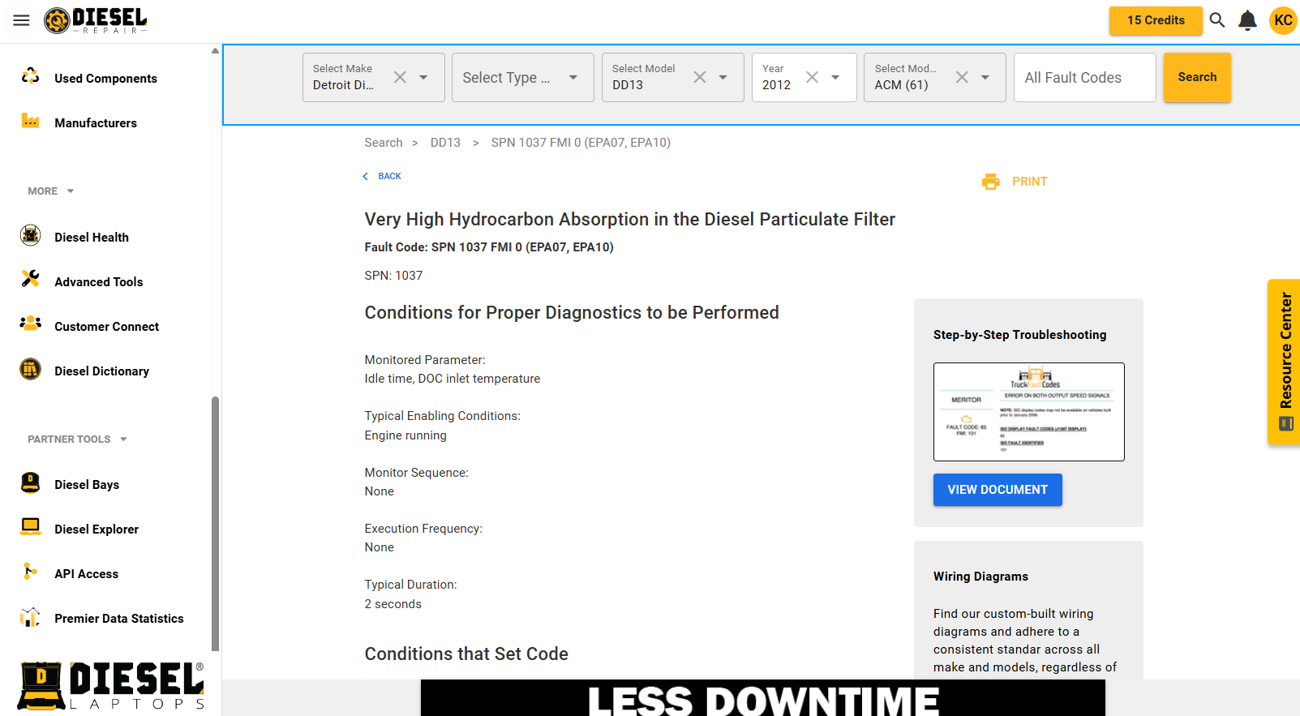Click the yellow Search button

1197,77
